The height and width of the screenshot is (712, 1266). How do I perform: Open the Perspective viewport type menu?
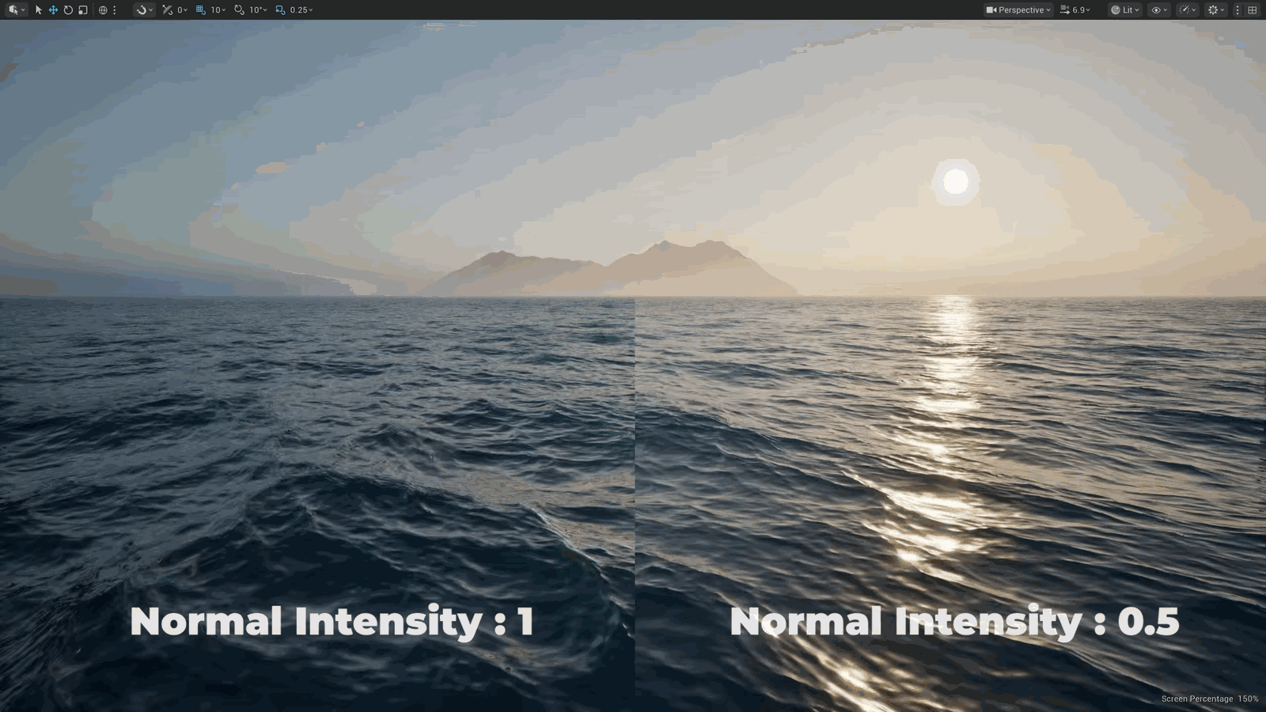1018,10
